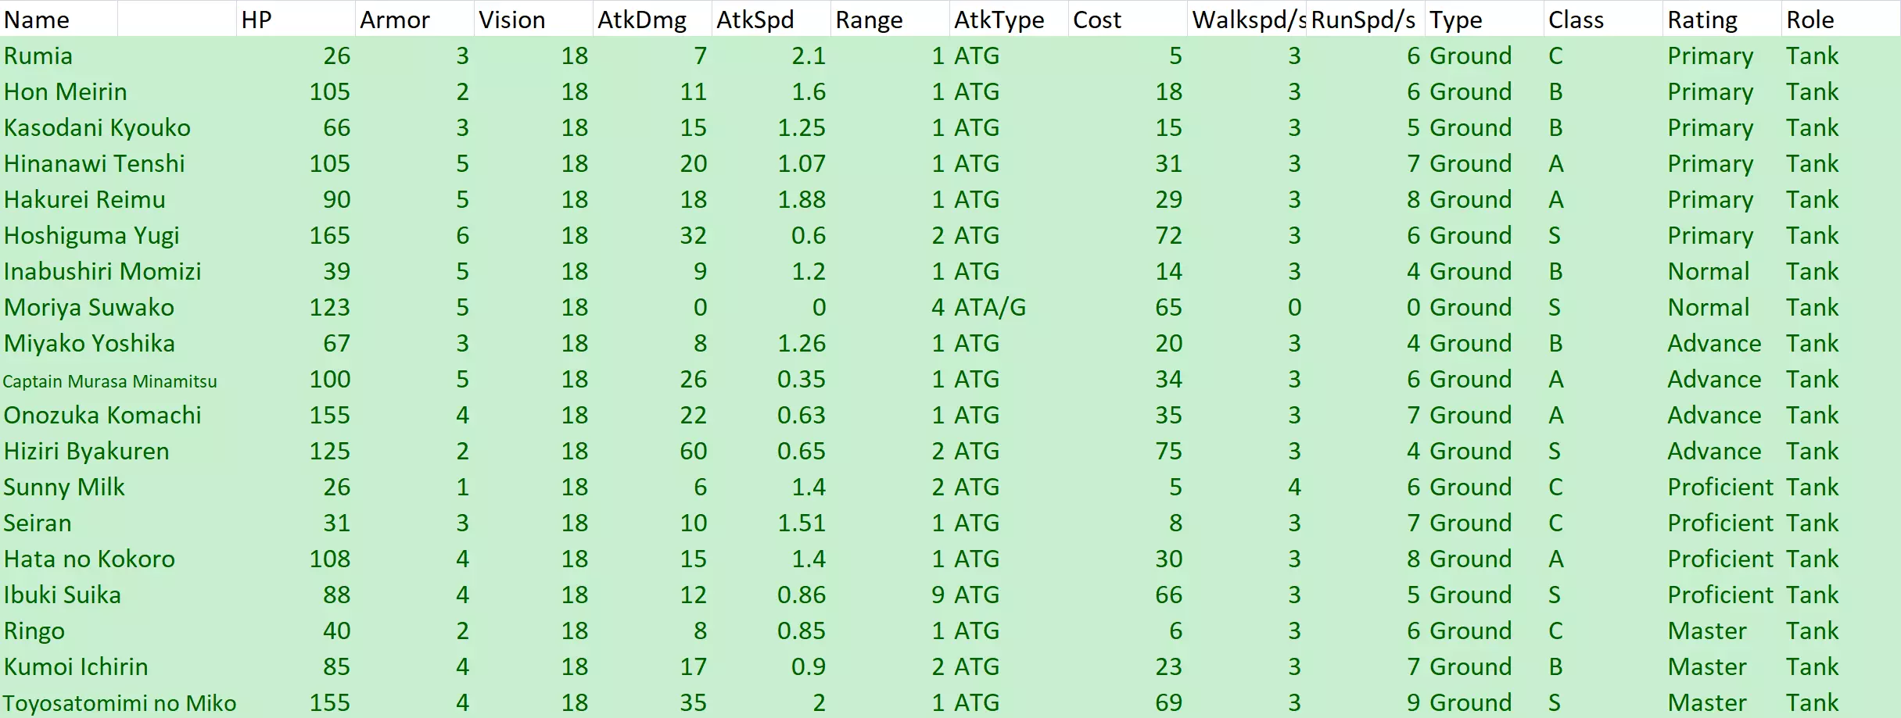This screenshot has height=718, width=1901.
Task: Click Hoshiguma Yugi's HP value 165
Action: click(x=329, y=235)
